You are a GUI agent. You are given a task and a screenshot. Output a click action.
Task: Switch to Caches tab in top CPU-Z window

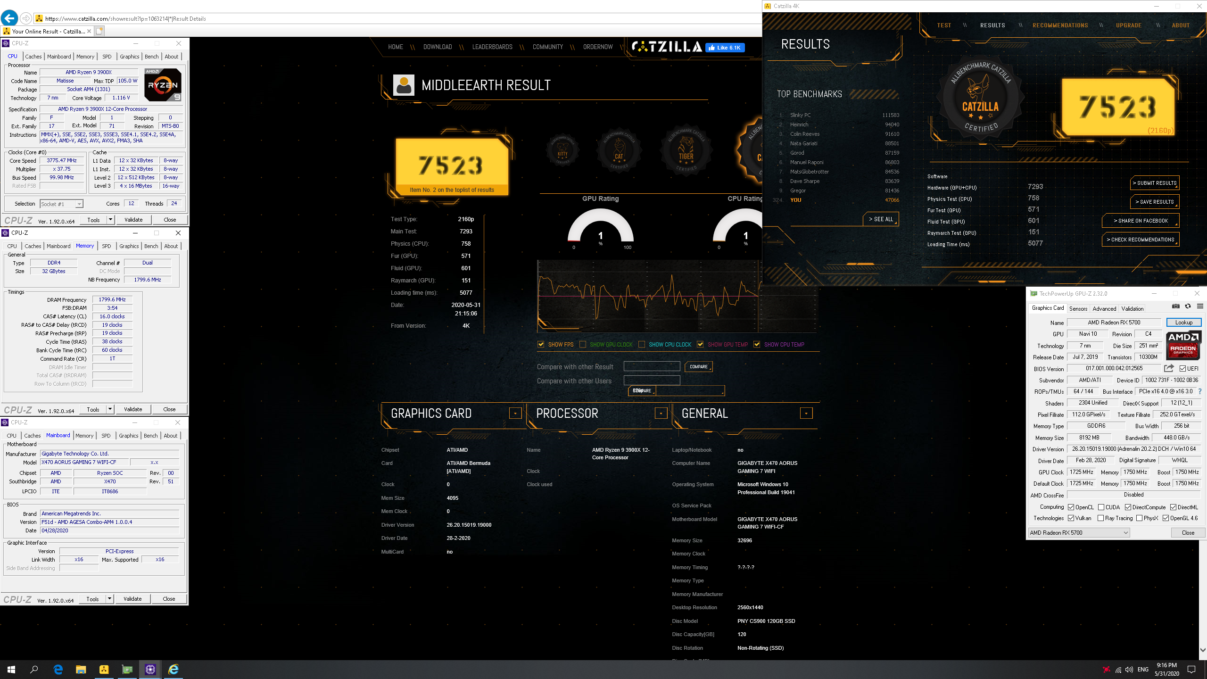(x=33, y=57)
